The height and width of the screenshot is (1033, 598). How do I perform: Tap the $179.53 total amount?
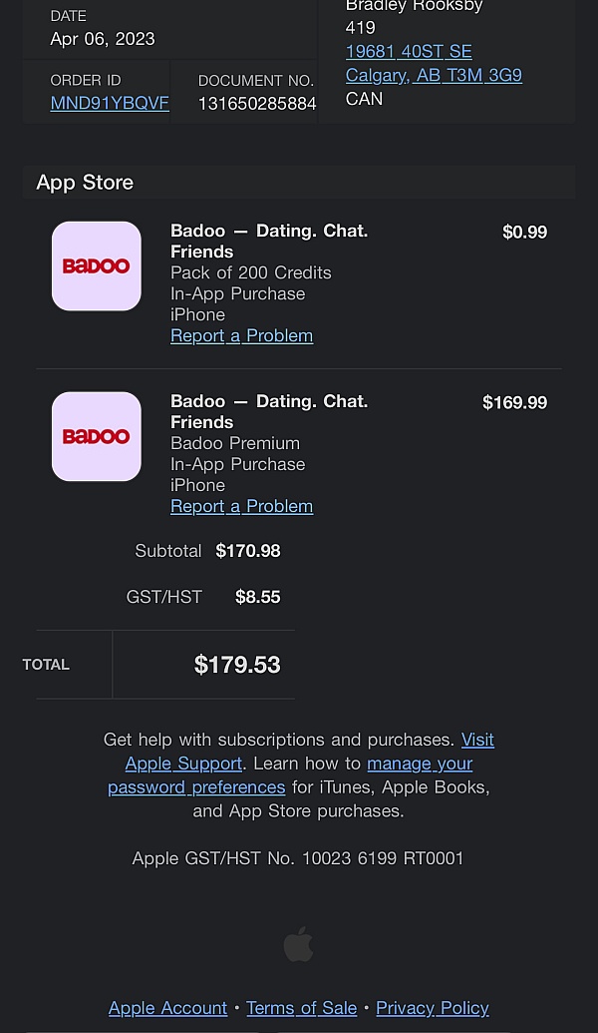pos(237,665)
